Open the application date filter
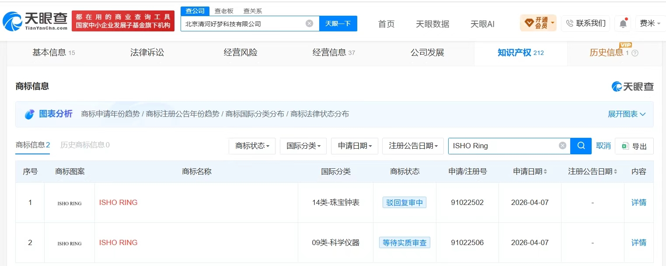Viewport: 666px width, 266px height. pos(355,146)
